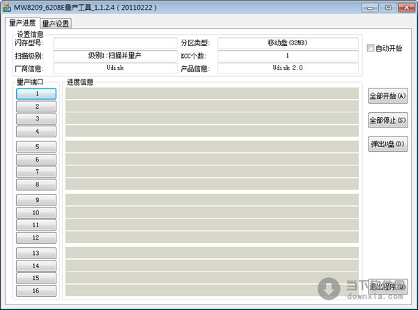Click the 产品信息 label
This screenshot has height=310, width=418.
(x=195, y=69)
